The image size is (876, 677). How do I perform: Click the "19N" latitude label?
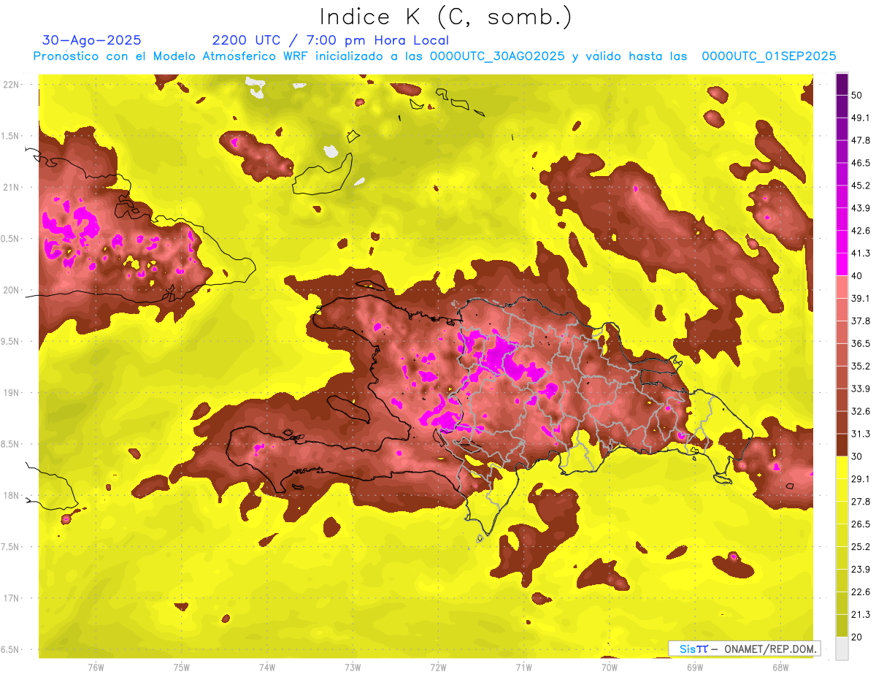pyautogui.click(x=11, y=392)
